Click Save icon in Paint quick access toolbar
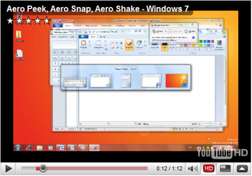 point(86,32)
